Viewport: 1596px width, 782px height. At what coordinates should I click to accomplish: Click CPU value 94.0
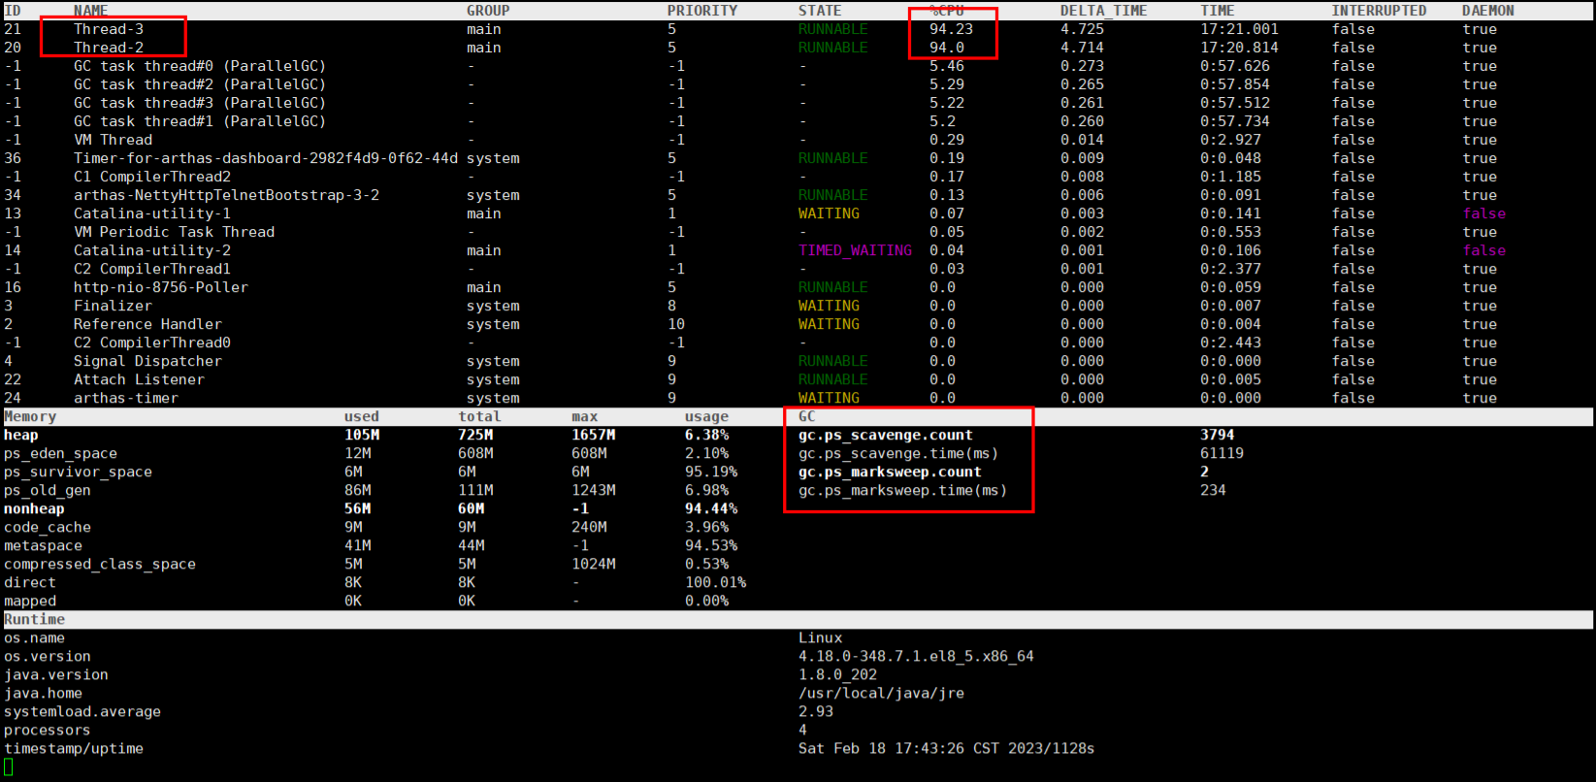point(947,48)
